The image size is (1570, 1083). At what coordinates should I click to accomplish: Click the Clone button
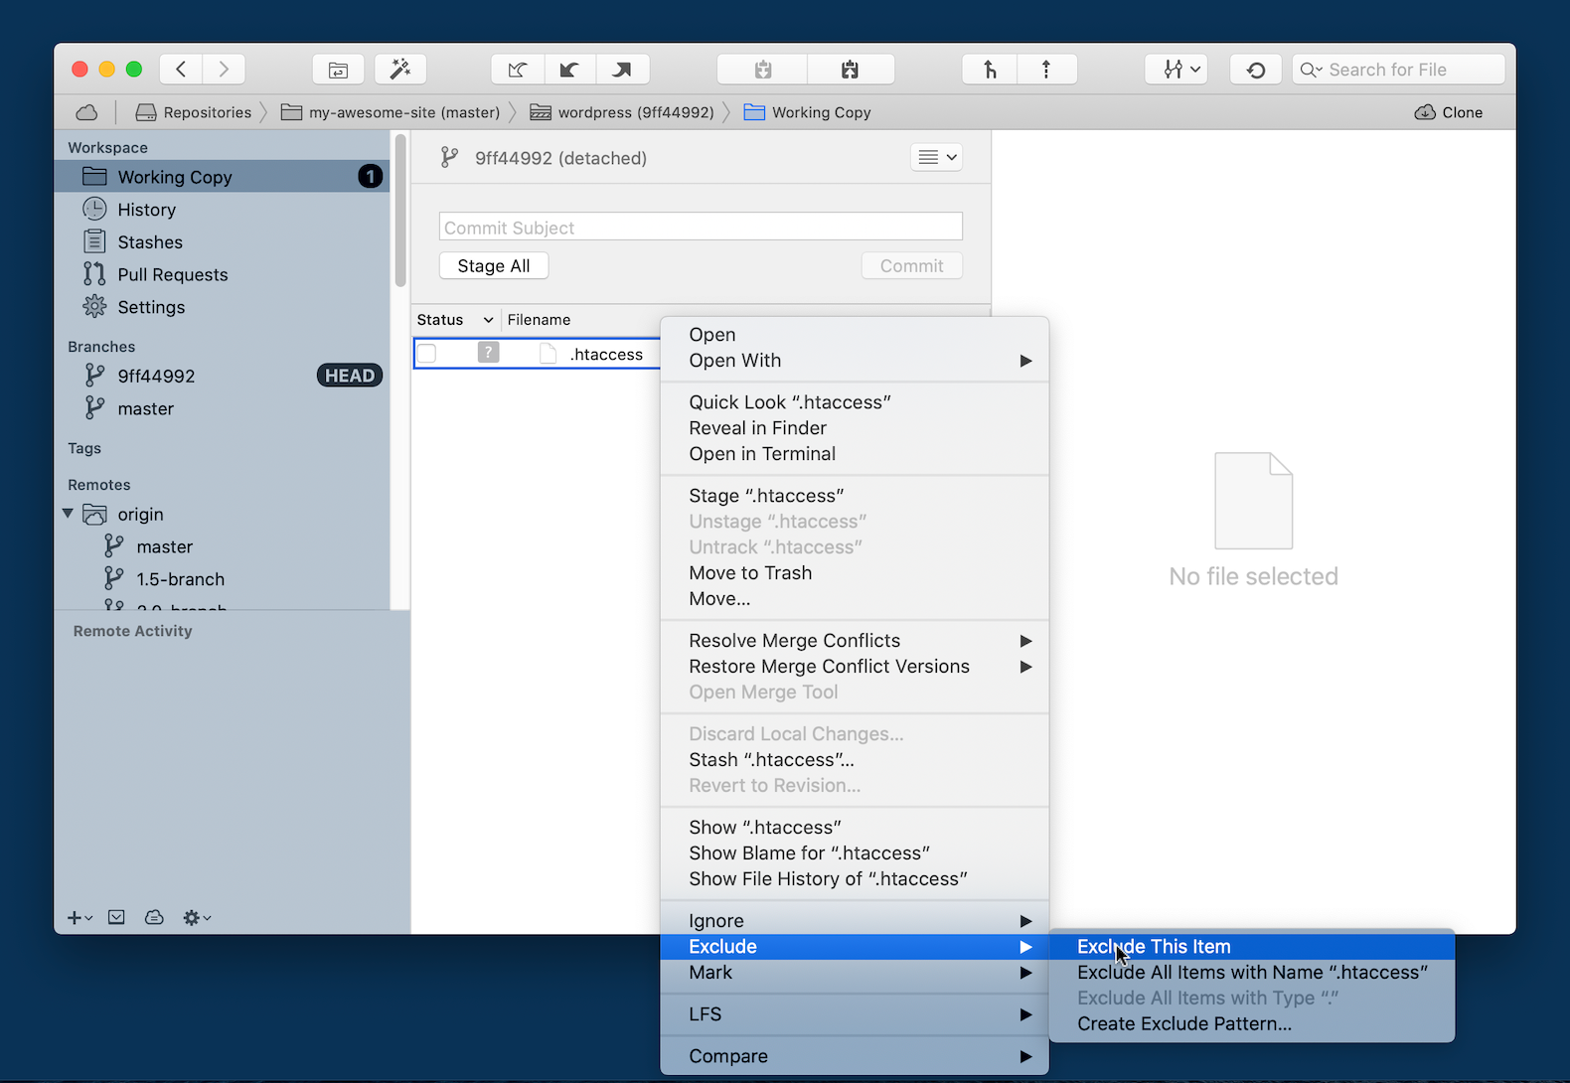pyautogui.click(x=1449, y=112)
